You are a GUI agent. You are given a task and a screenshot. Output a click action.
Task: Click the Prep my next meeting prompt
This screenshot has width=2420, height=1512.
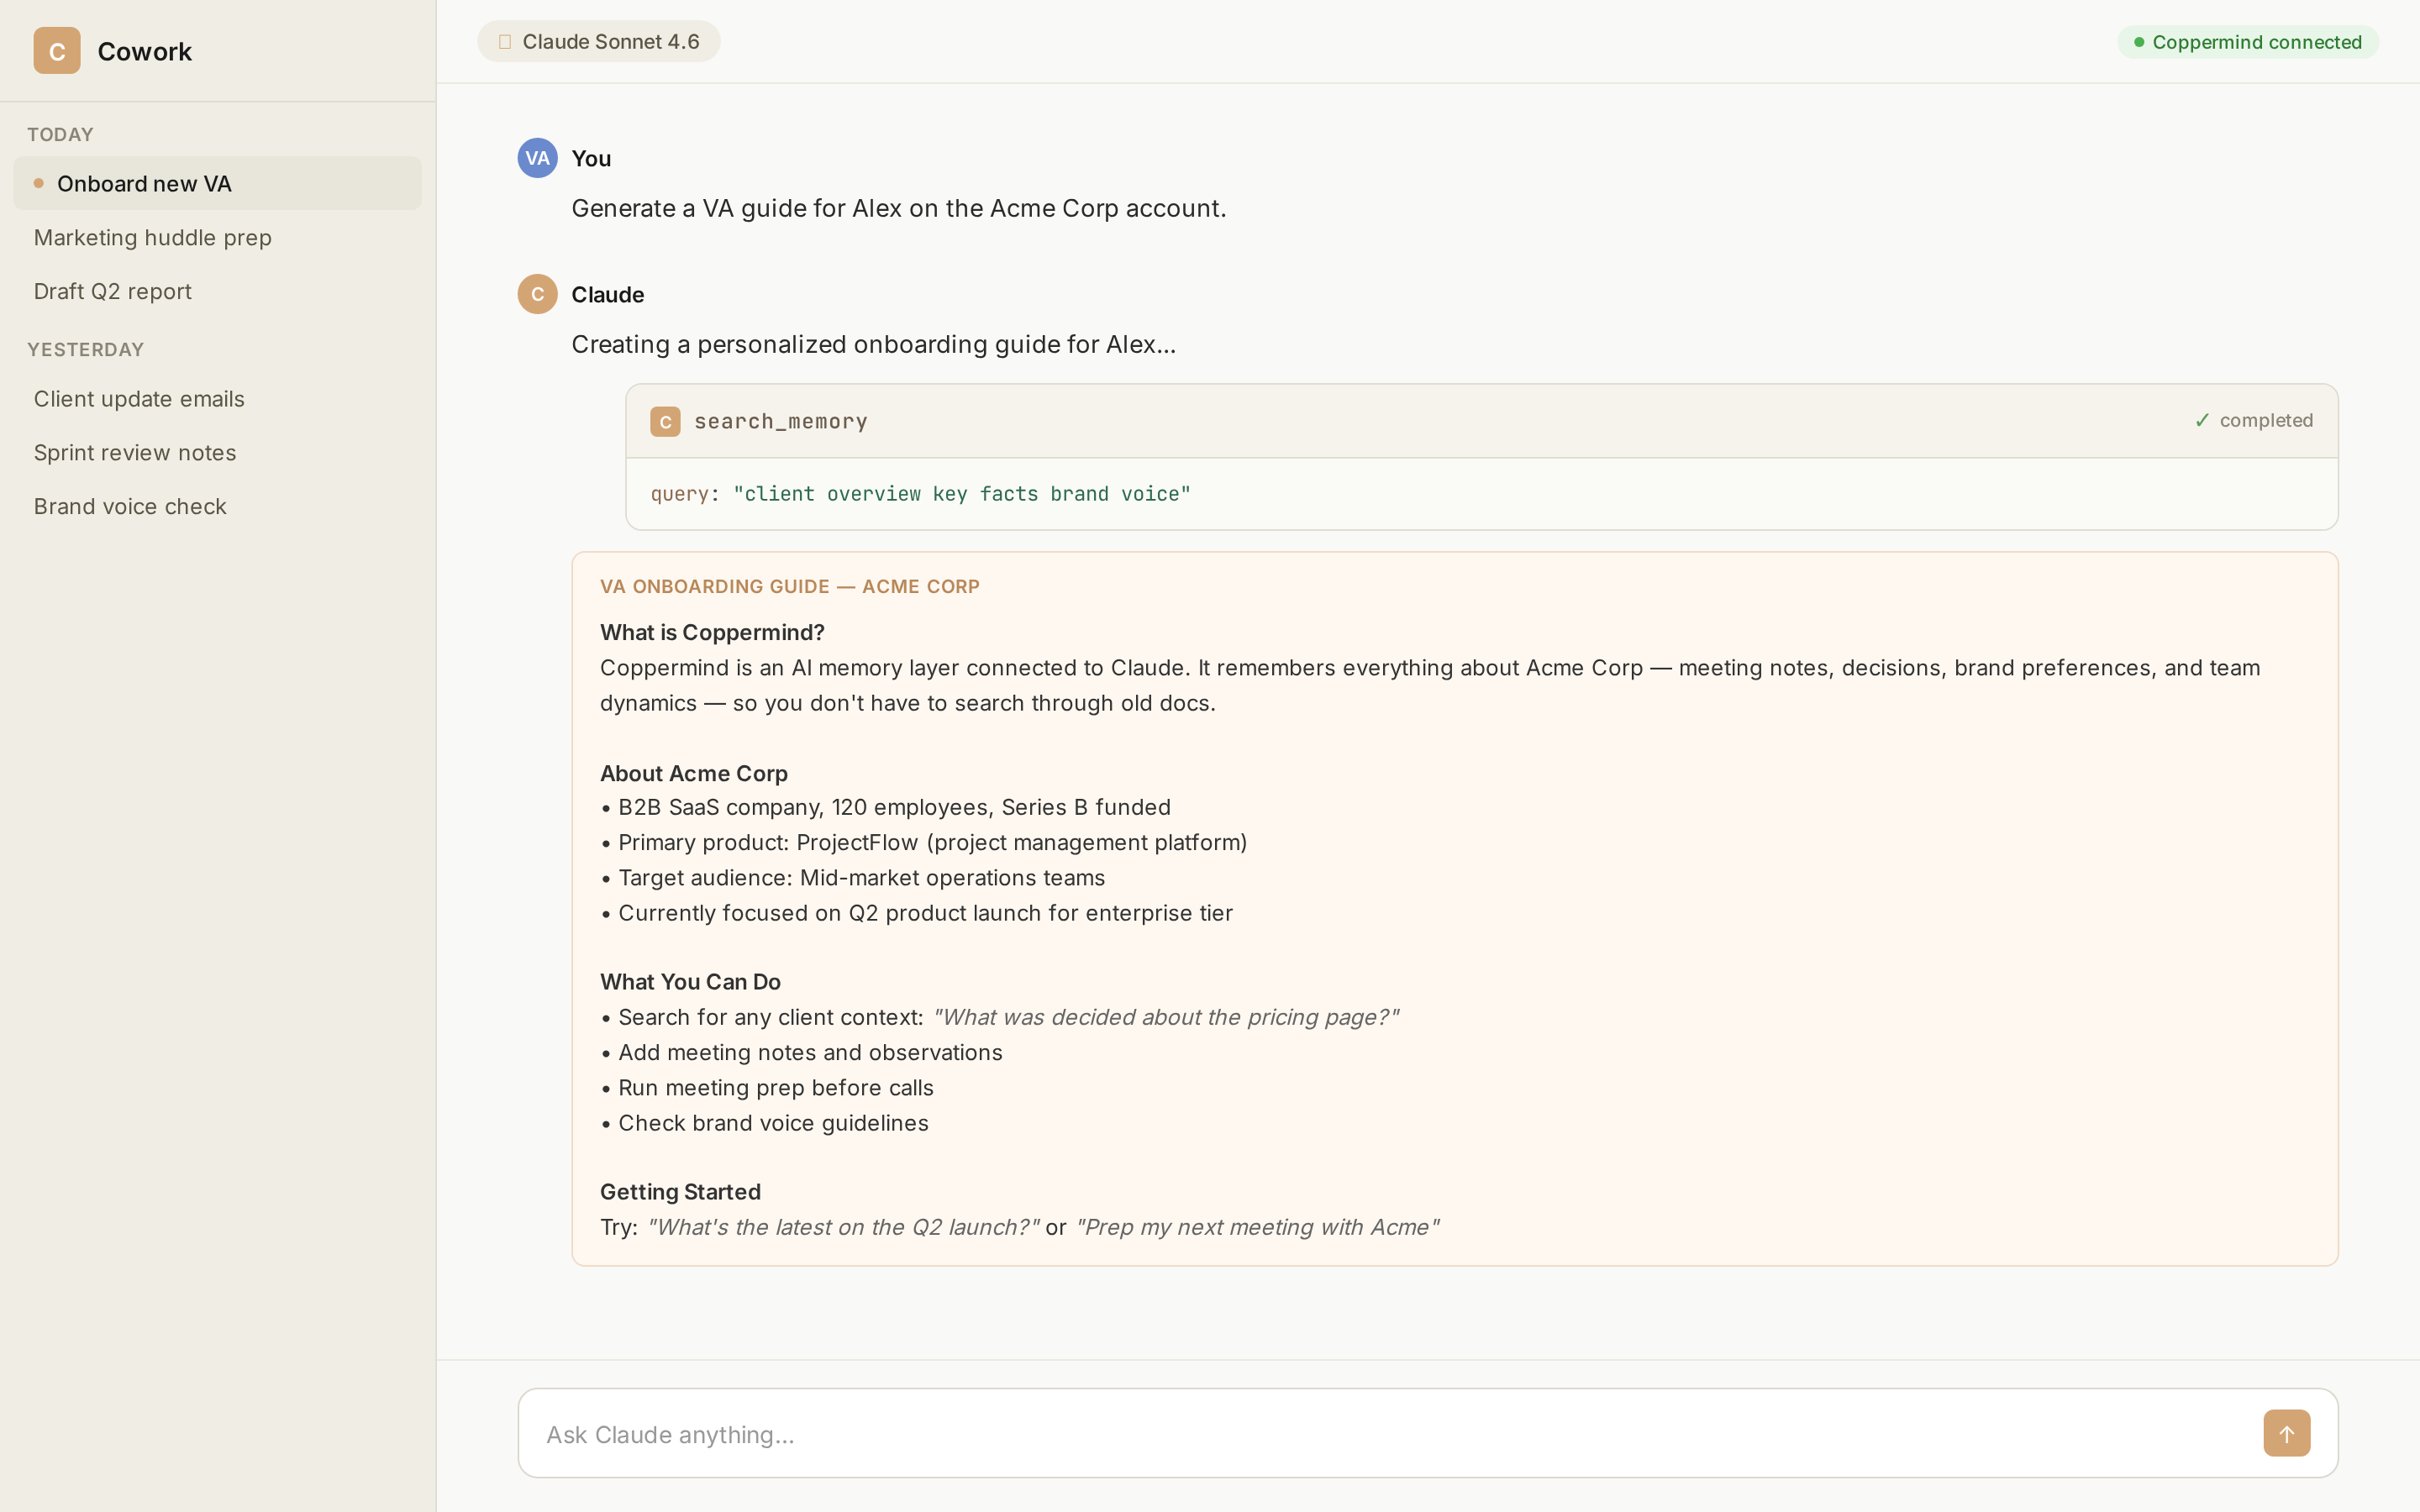[x=1258, y=1227]
